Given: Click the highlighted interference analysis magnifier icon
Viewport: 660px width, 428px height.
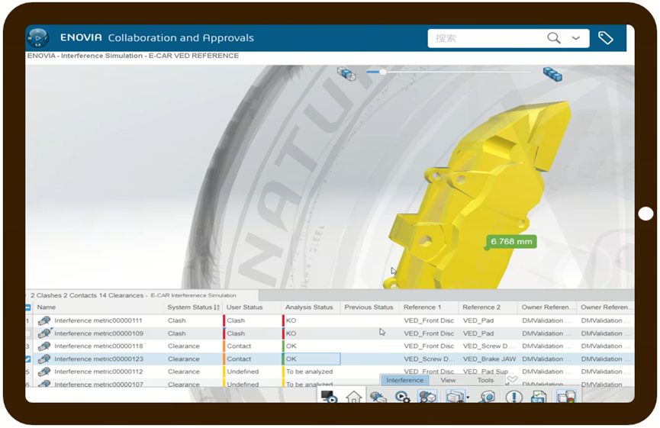Looking at the screenshot, I should pyautogui.click(x=427, y=397).
